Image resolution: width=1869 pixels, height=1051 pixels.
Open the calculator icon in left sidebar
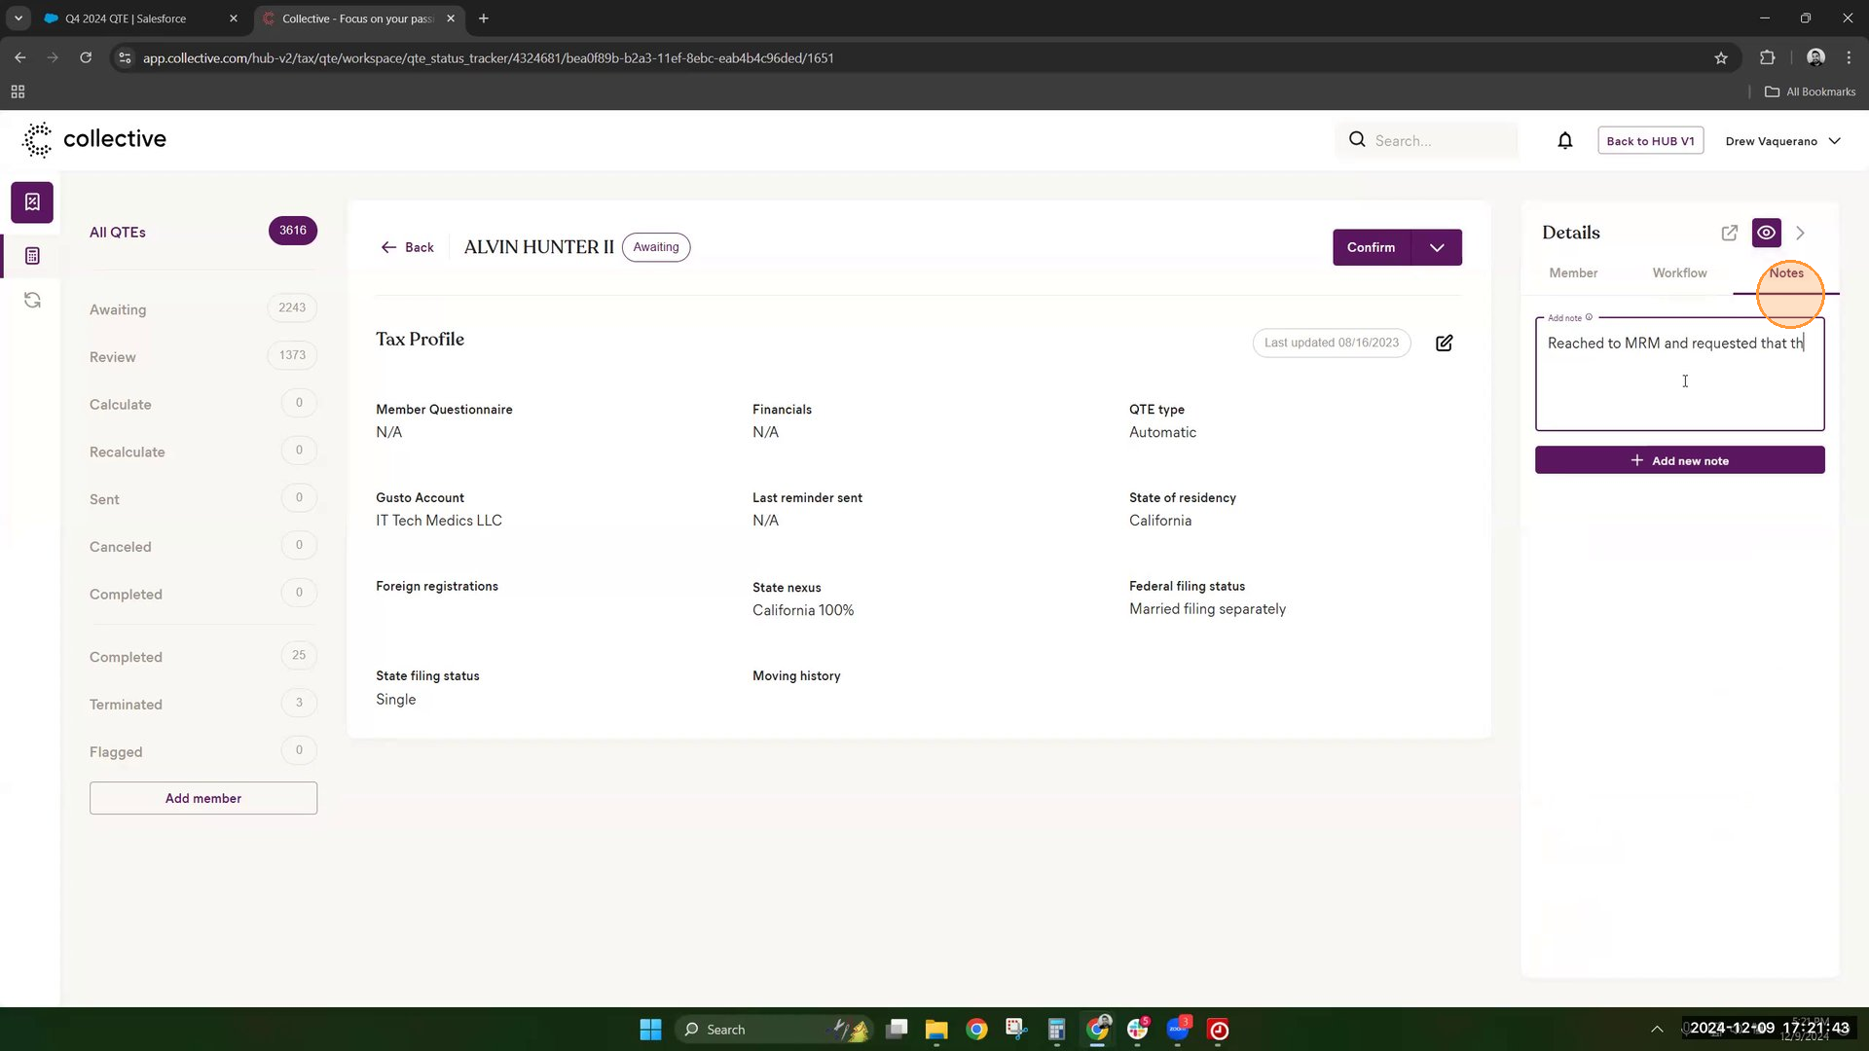pos(32,256)
